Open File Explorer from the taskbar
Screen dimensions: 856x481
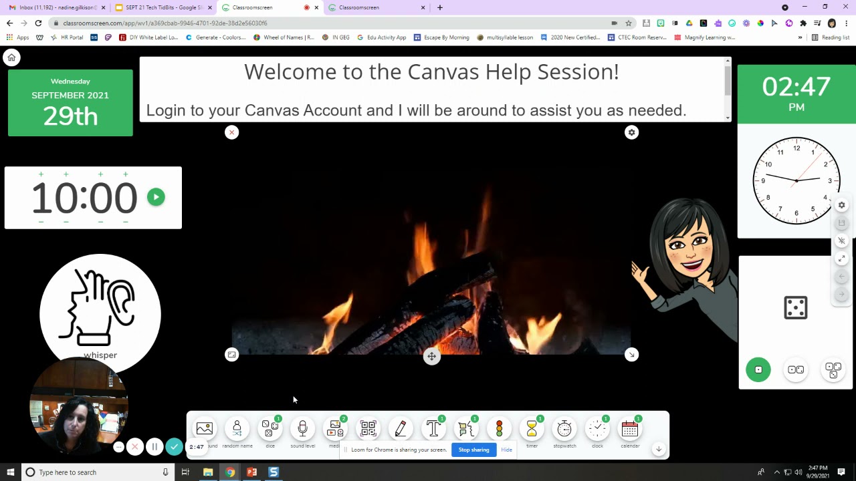pos(208,472)
